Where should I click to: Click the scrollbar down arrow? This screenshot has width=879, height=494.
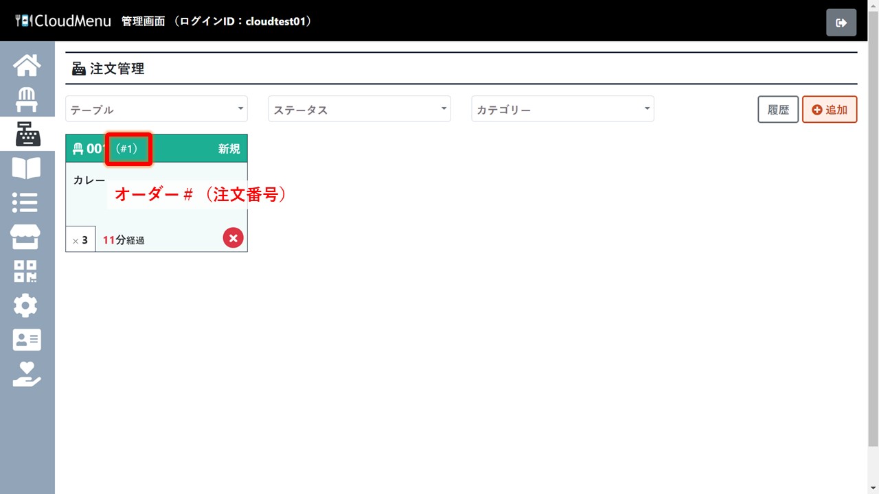[x=874, y=488]
